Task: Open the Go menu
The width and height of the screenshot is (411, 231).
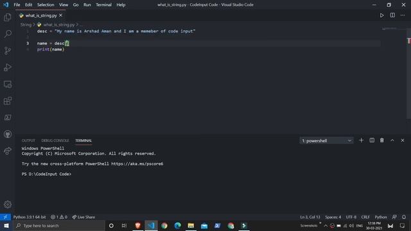Action: coord(76,4)
